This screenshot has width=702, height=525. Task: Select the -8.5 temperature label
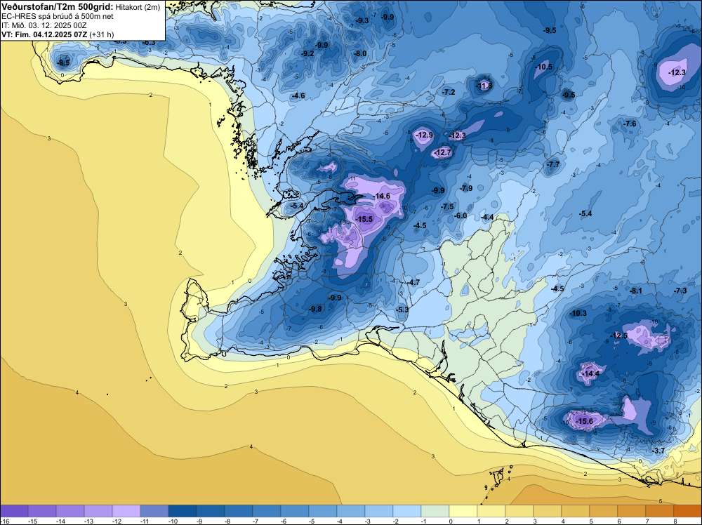tap(64, 62)
